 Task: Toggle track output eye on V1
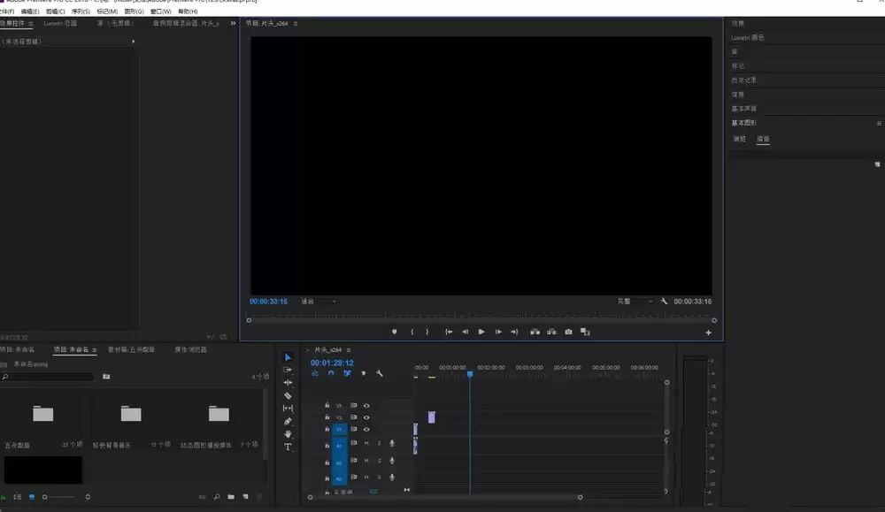366,428
